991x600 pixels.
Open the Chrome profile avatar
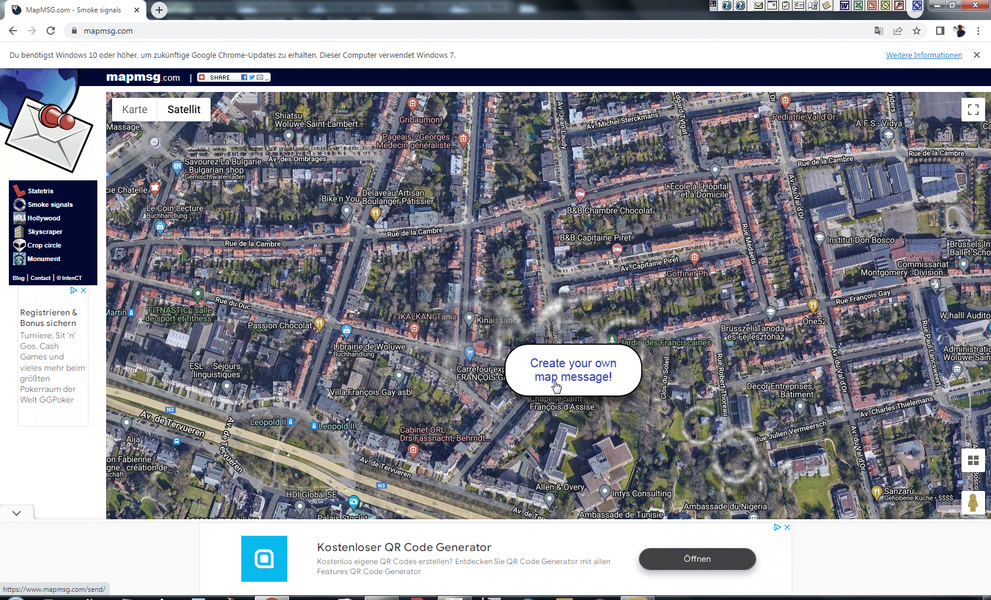pos(960,31)
